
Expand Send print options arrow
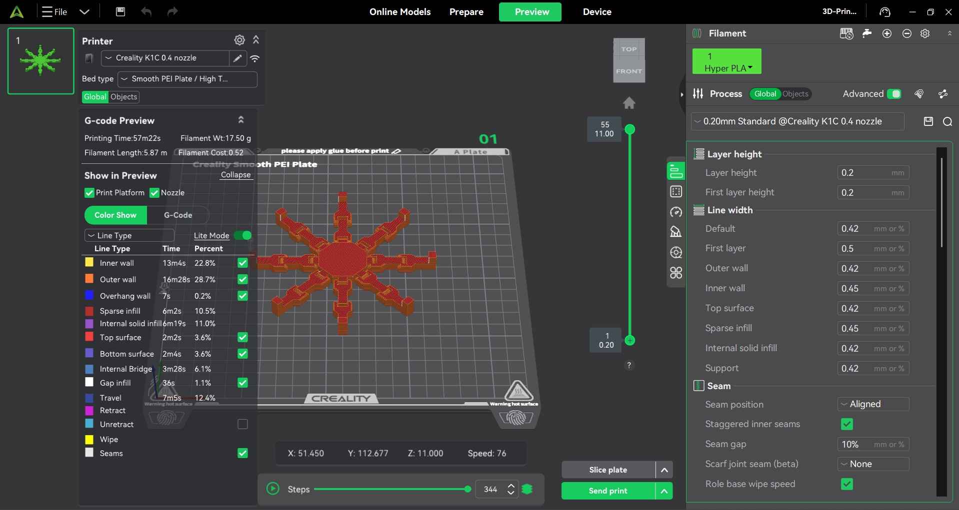click(x=664, y=491)
